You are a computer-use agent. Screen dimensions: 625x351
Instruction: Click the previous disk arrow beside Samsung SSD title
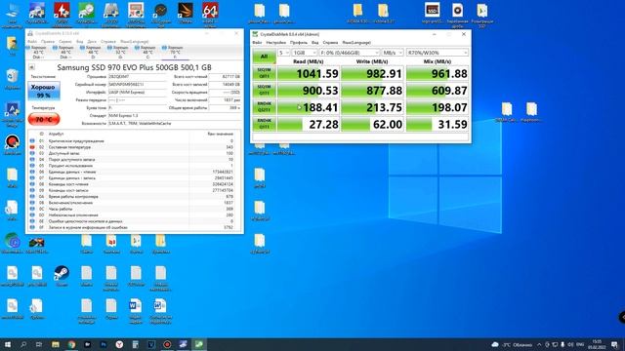tap(31, 67)
